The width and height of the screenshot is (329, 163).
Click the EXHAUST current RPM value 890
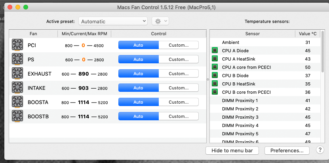(84, 74)
